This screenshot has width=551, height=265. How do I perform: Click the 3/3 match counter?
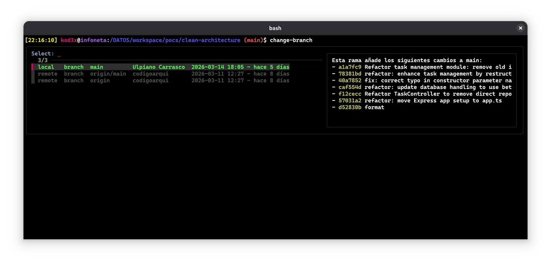[43, 60]
